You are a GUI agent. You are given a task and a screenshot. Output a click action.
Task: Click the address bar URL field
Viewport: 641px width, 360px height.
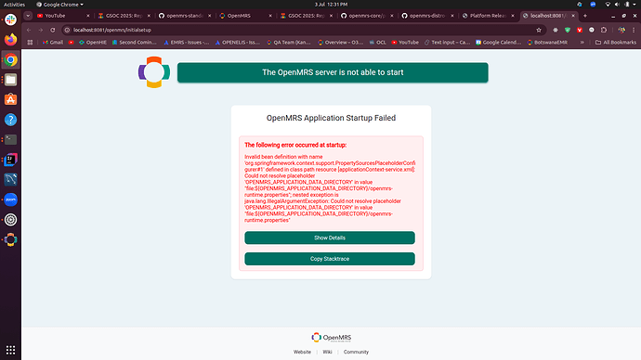click(x=303, y=30)
